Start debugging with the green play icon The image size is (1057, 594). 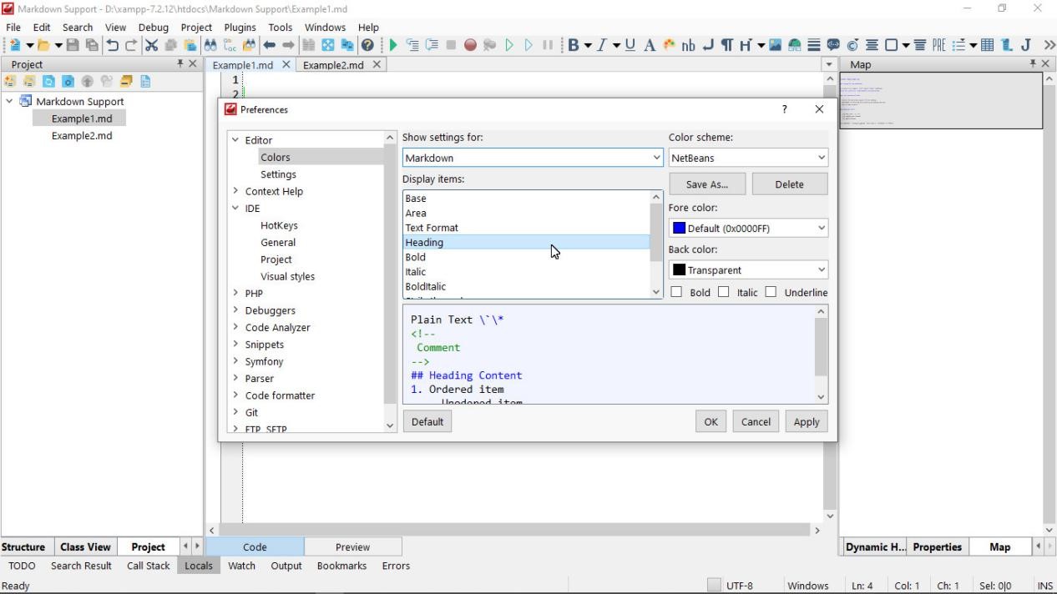pos(392,45)
